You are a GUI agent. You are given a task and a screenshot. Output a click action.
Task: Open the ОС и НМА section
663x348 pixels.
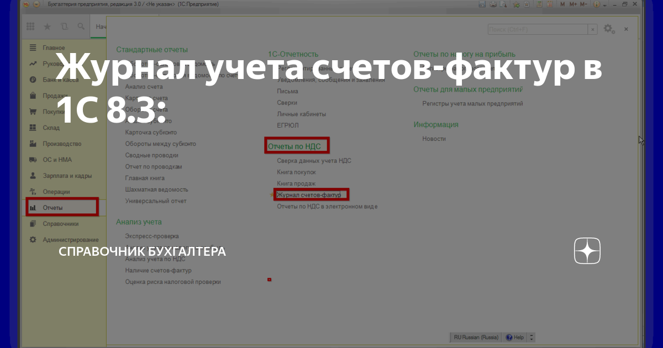(57, 160)
